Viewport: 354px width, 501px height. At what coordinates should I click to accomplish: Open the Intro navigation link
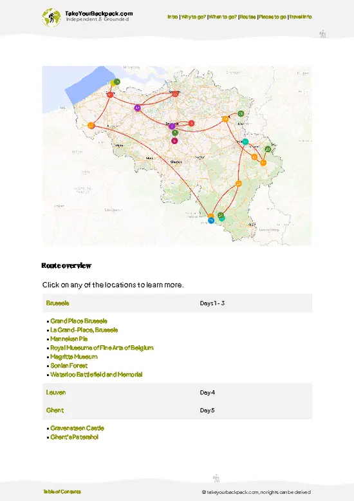point(172,17)
